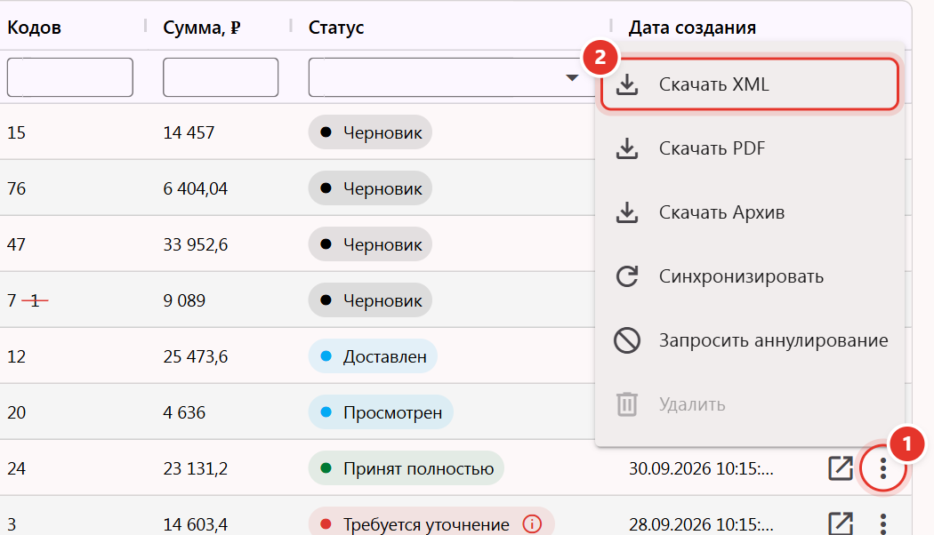Open document in new window for row 28.09.2026
Screen dimensions: 934x535
coord(841,523)
